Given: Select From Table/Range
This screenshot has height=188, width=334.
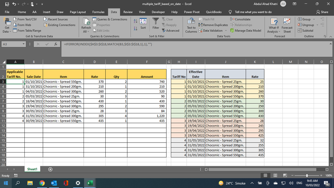Looking at the screenshot, I should pyautogui.click(x=27, y=31).
